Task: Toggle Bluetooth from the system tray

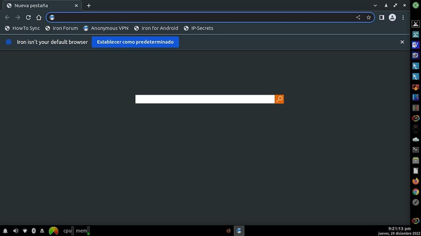Action: (x=34, y=231)
